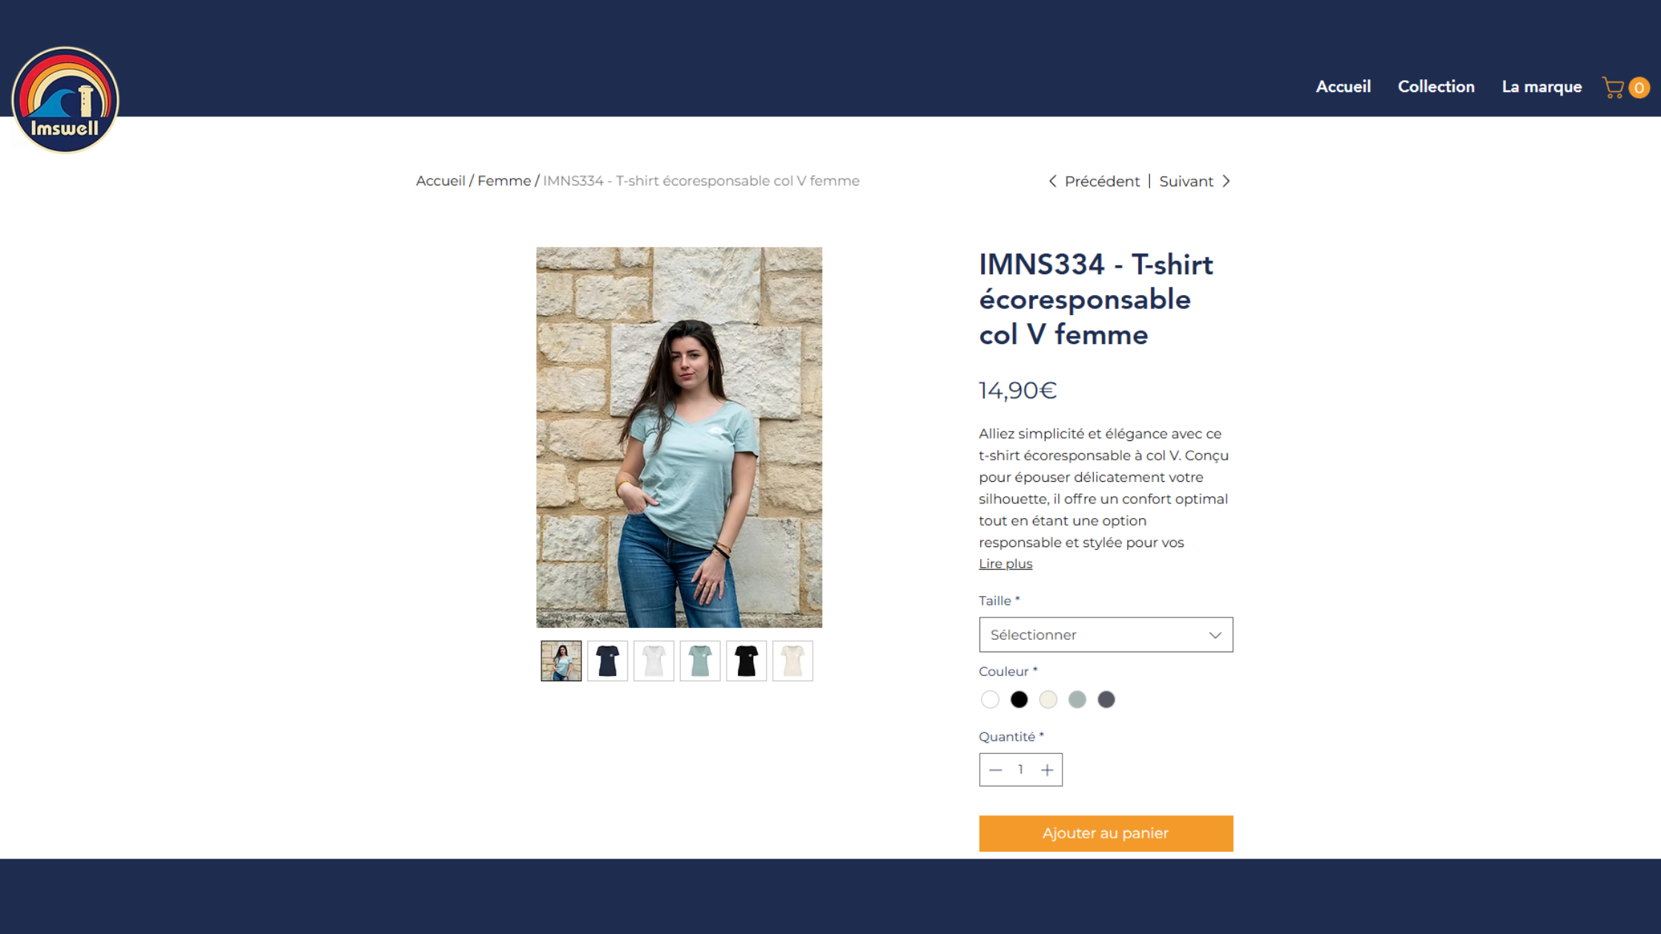Click the orange cart count badge
The height and width of the screenshot is (934, 1661).
tap(1639, 87)
